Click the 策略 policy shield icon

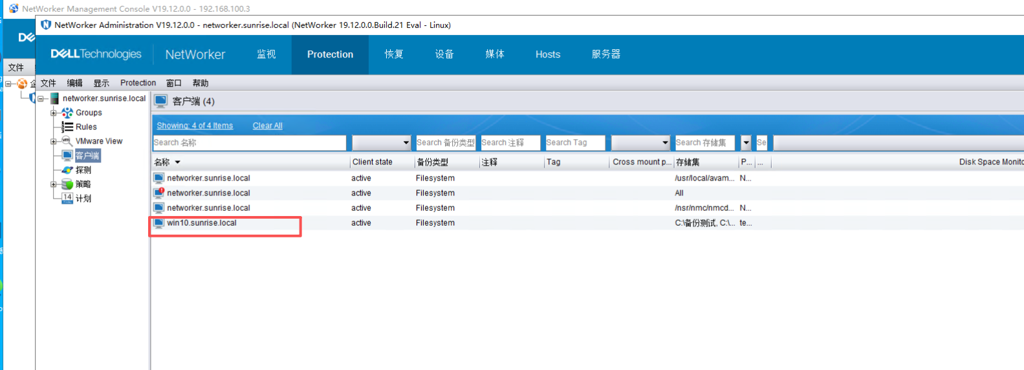pyautogui.click(x=67, y=184)
